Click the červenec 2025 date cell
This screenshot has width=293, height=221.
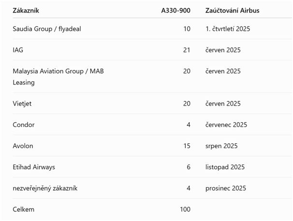coord(226,124)
